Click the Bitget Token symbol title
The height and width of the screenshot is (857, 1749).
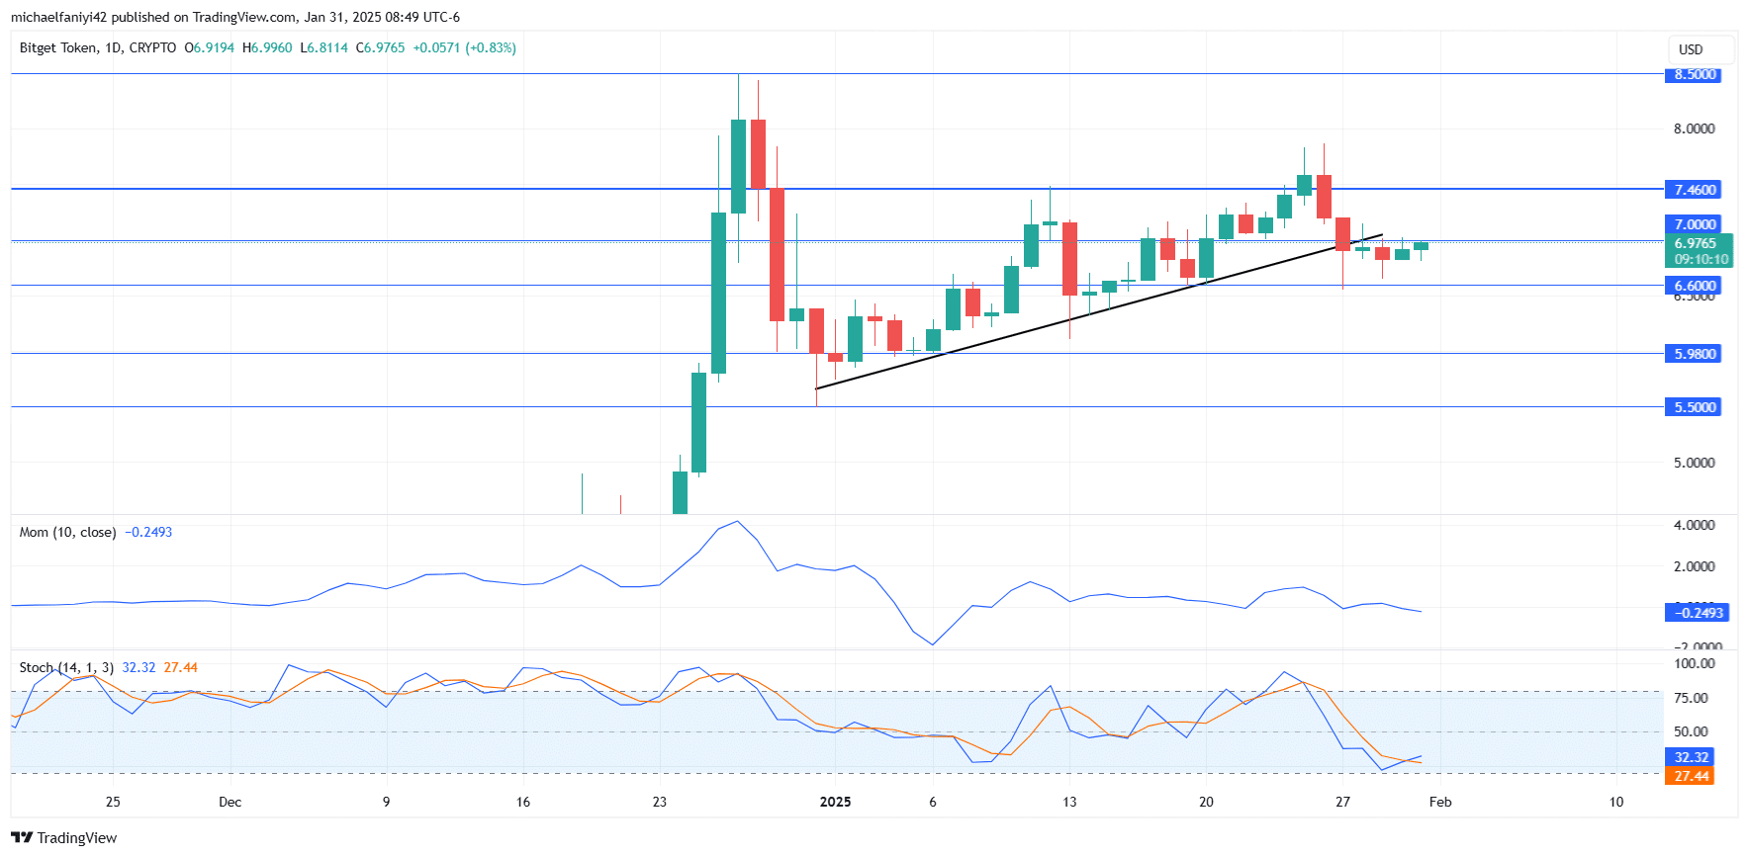point(98,47)
